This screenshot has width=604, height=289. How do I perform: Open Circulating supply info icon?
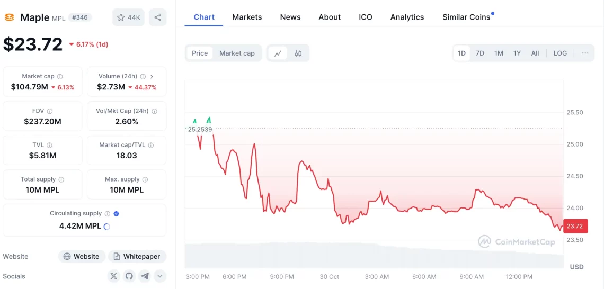(x=108, y=214)
